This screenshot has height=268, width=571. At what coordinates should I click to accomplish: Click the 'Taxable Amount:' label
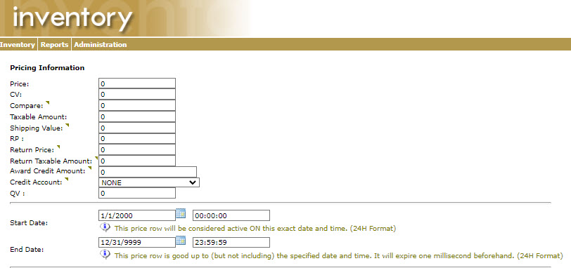pyautogui.click(x=39, y=117)
